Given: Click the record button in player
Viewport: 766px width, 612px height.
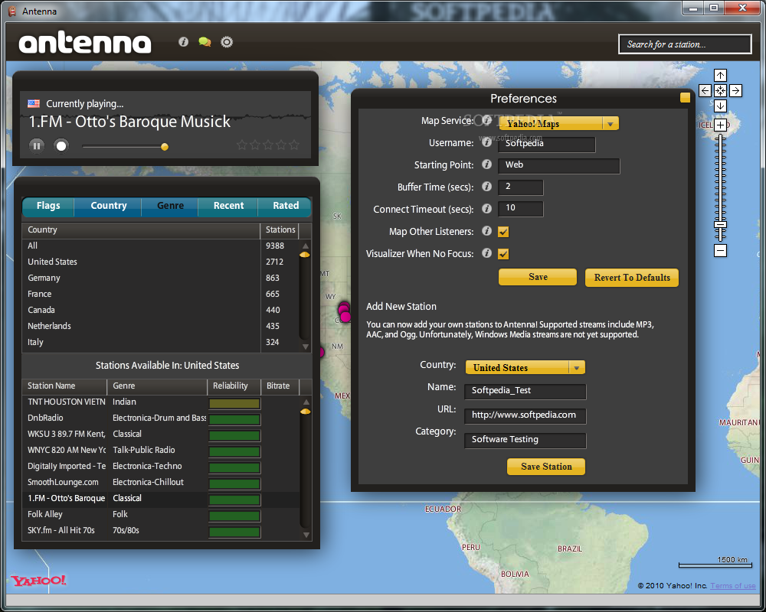Looking at the screenshot, I should coord(61,145).
